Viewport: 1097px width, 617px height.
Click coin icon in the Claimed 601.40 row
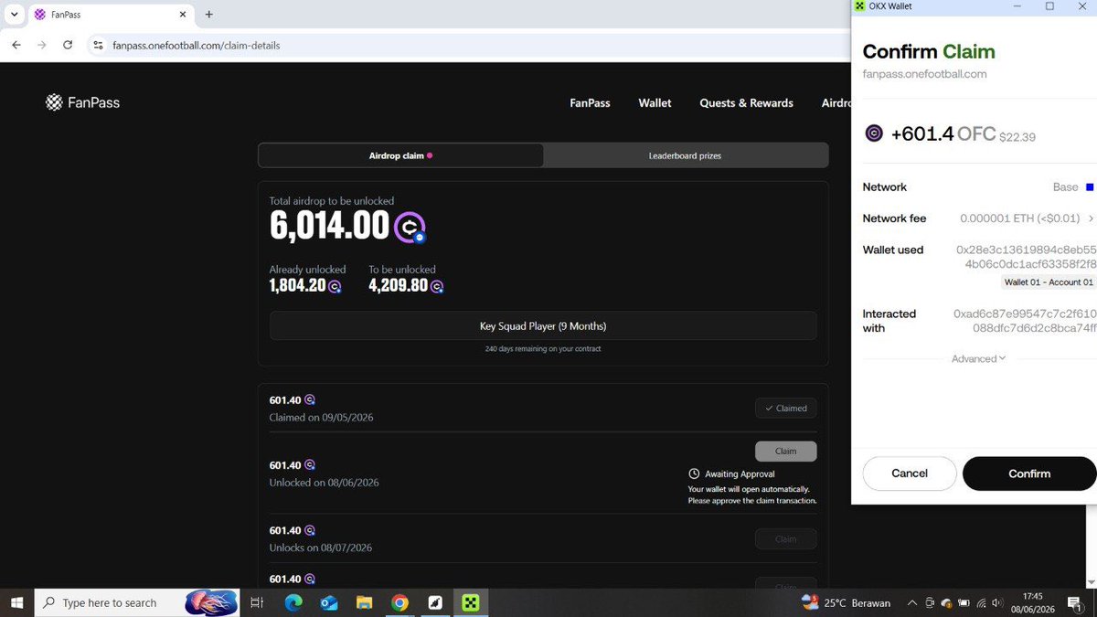click(310, 399)
